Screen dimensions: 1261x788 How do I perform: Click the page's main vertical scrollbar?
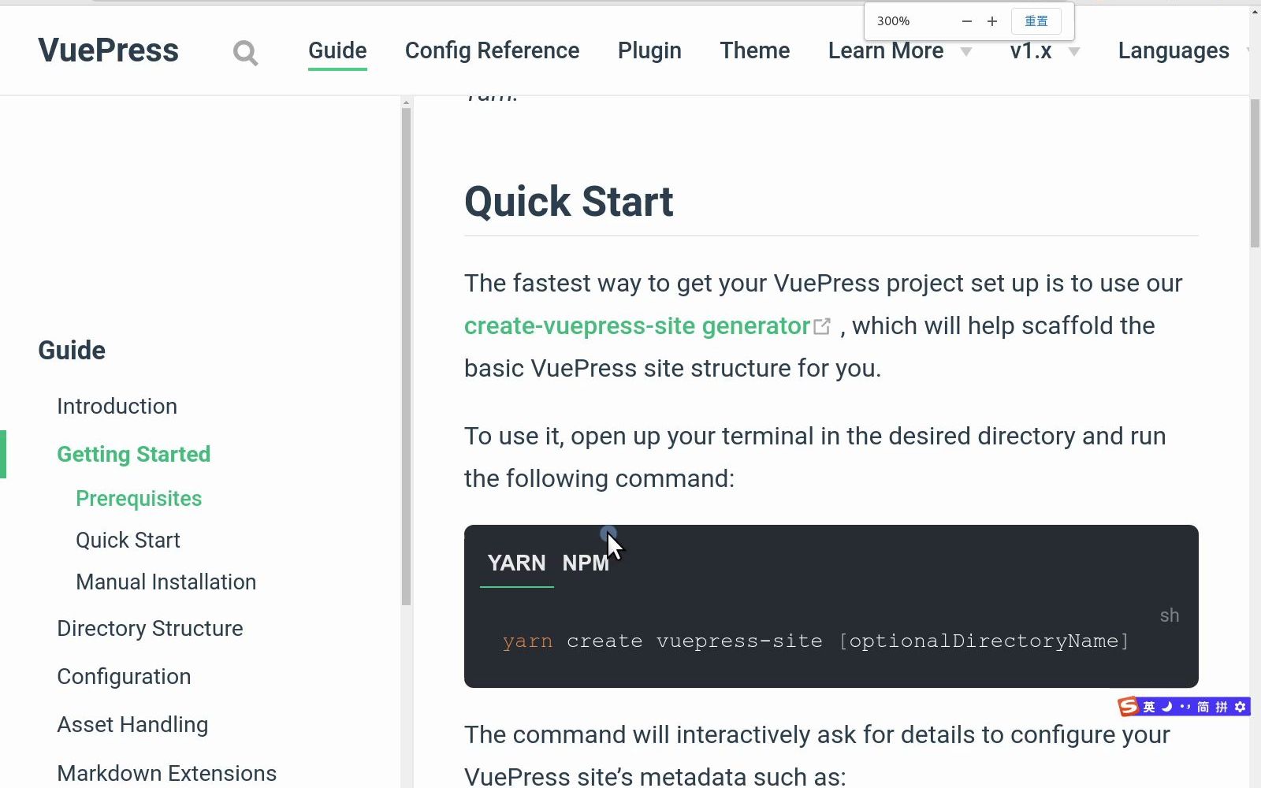tap(1255, 173)
